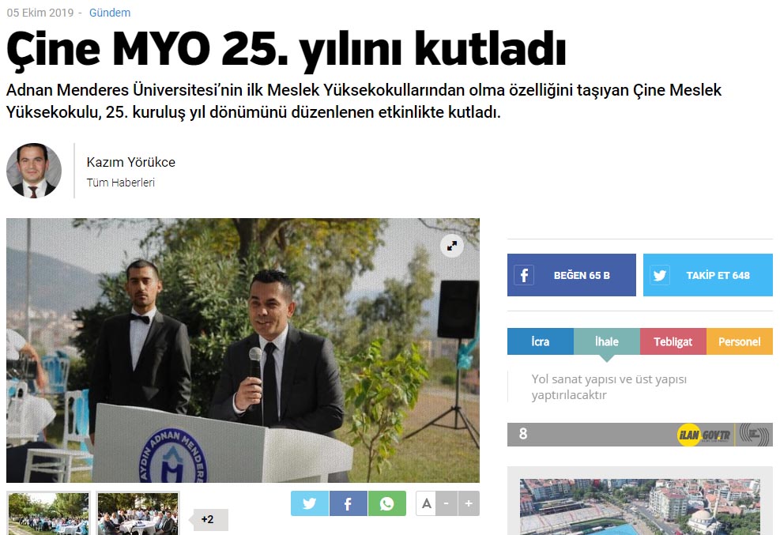Expand the main article photo to fullscreen
Screen dimensions: 780x535
coord(452,246)
